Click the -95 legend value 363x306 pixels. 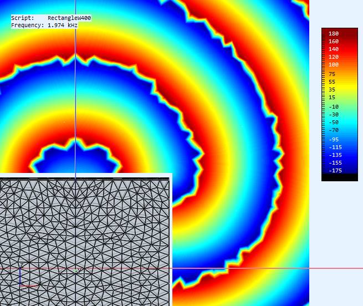[x=334, y=140]
